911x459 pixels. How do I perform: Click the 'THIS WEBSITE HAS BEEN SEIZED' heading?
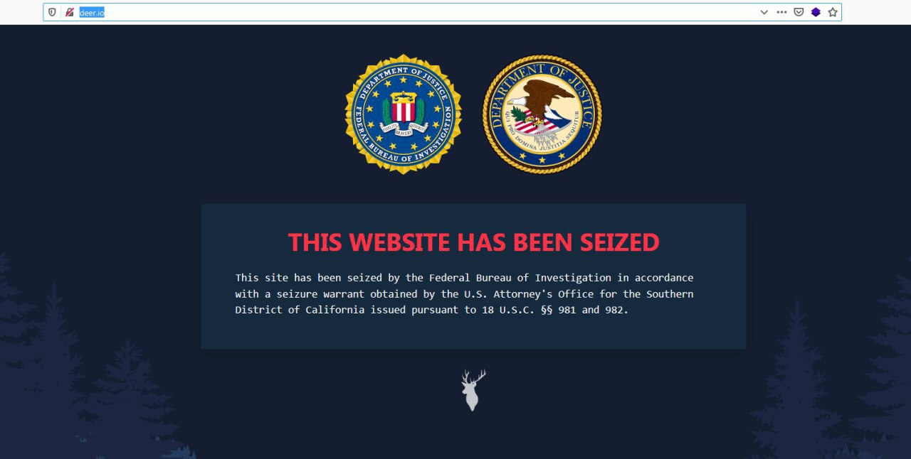point(473,242)
